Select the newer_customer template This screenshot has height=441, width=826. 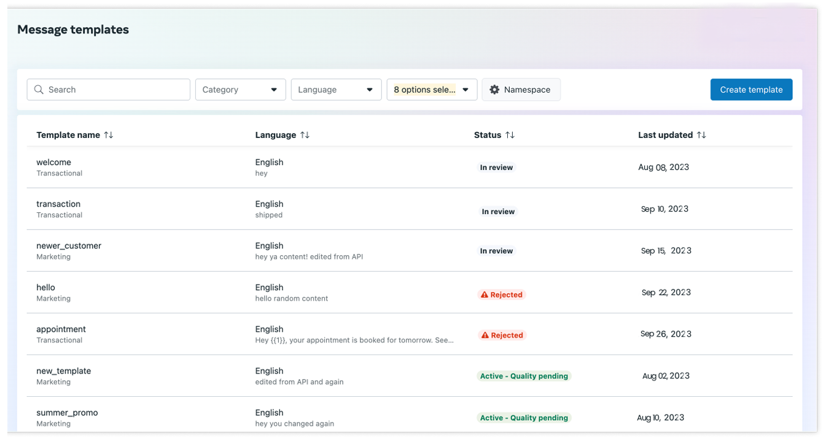click(x=69, y=246)
